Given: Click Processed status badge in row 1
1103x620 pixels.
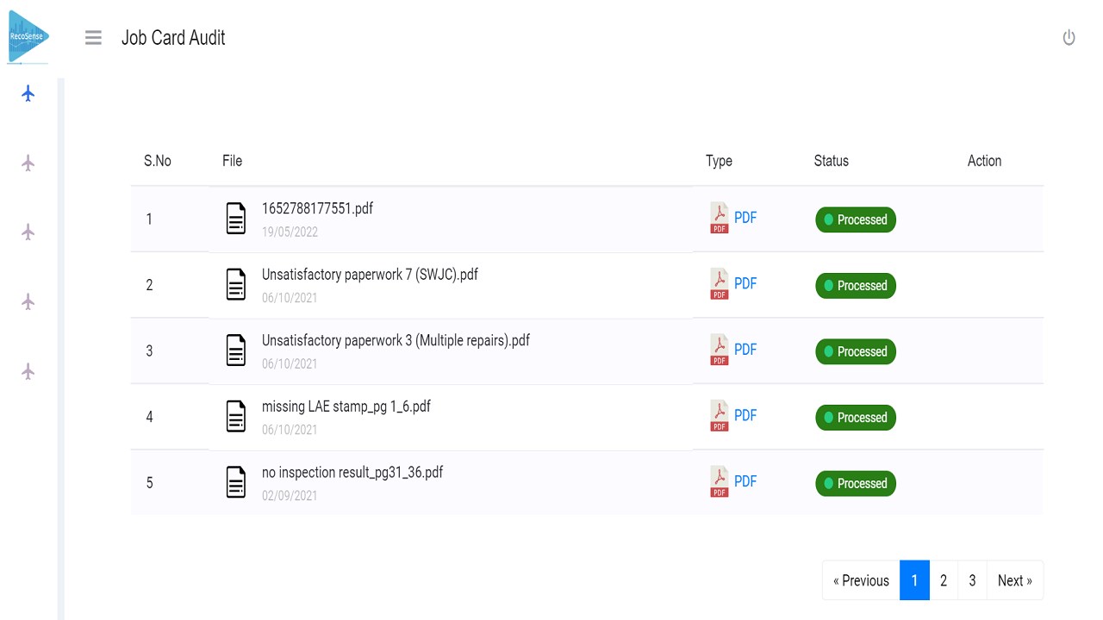Looking at the screenshot, I should click(856, 220).
